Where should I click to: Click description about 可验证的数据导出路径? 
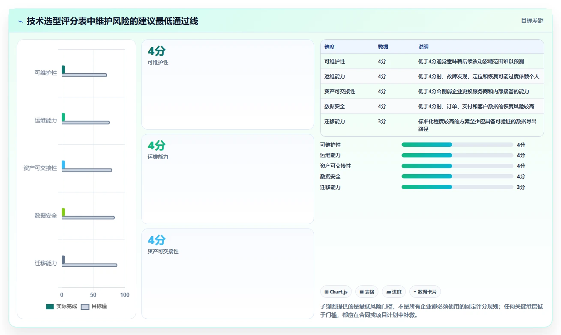click(x=477, y=125)
